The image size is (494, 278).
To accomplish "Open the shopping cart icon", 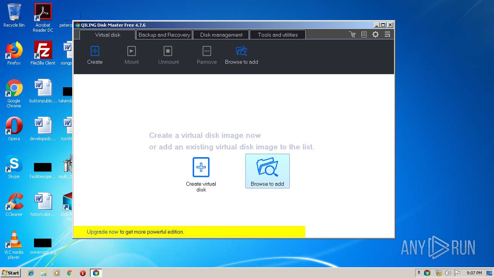I will tap(352, 34).
